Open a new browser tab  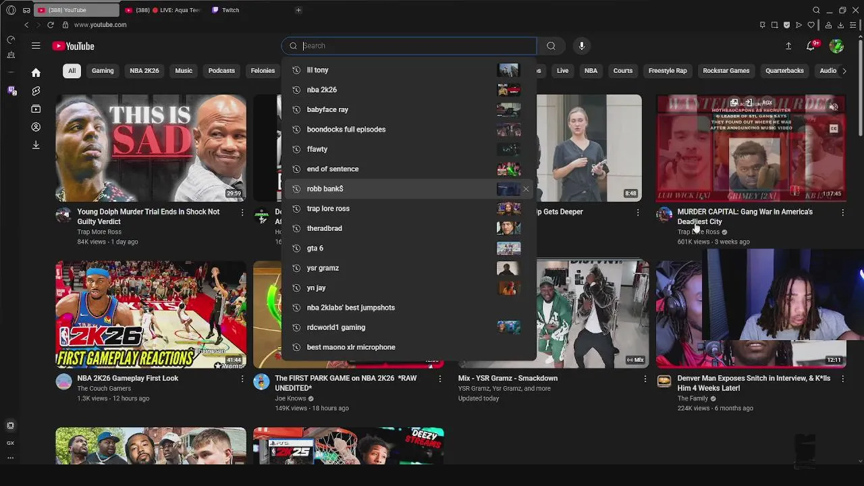(298, 10)
